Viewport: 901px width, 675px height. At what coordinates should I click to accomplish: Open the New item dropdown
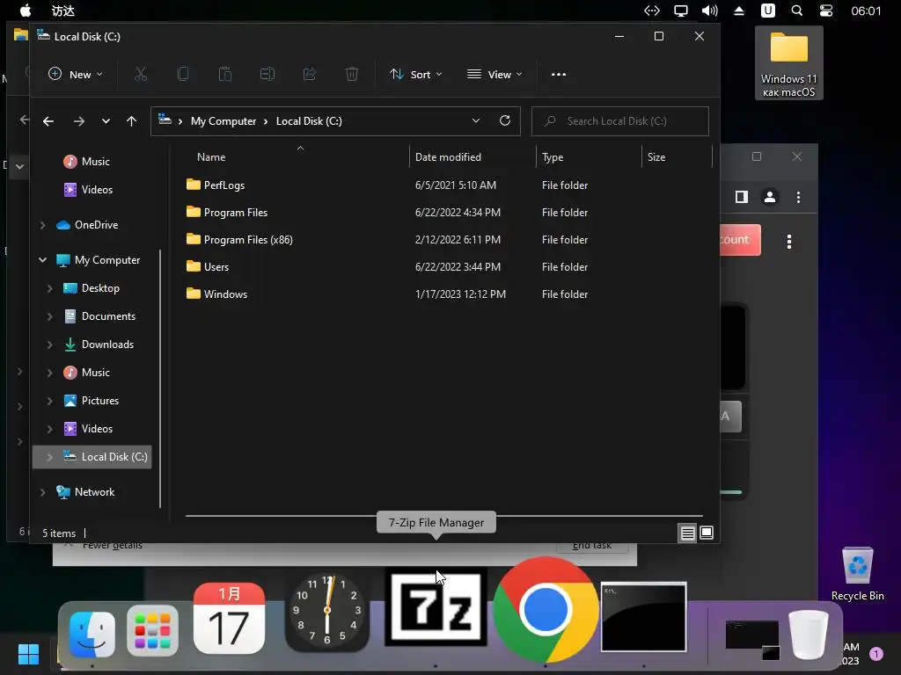point(76,74)
